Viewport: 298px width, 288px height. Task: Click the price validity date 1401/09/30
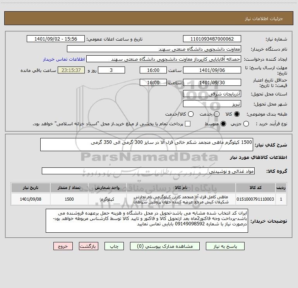coord(212,83)
